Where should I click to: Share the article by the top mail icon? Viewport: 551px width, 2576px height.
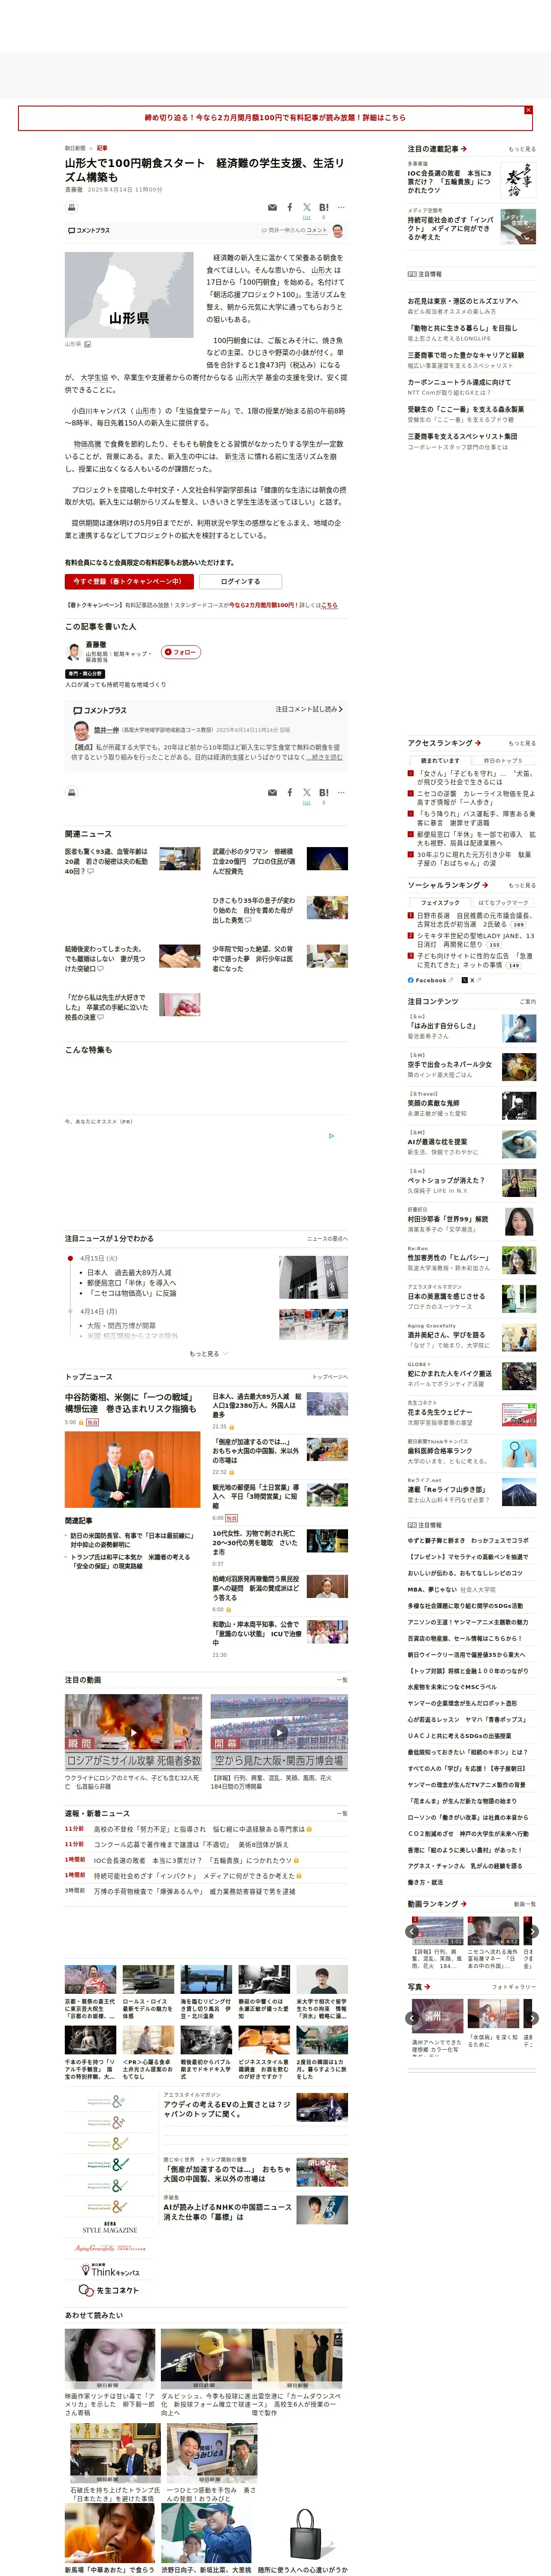click(272, 208)
